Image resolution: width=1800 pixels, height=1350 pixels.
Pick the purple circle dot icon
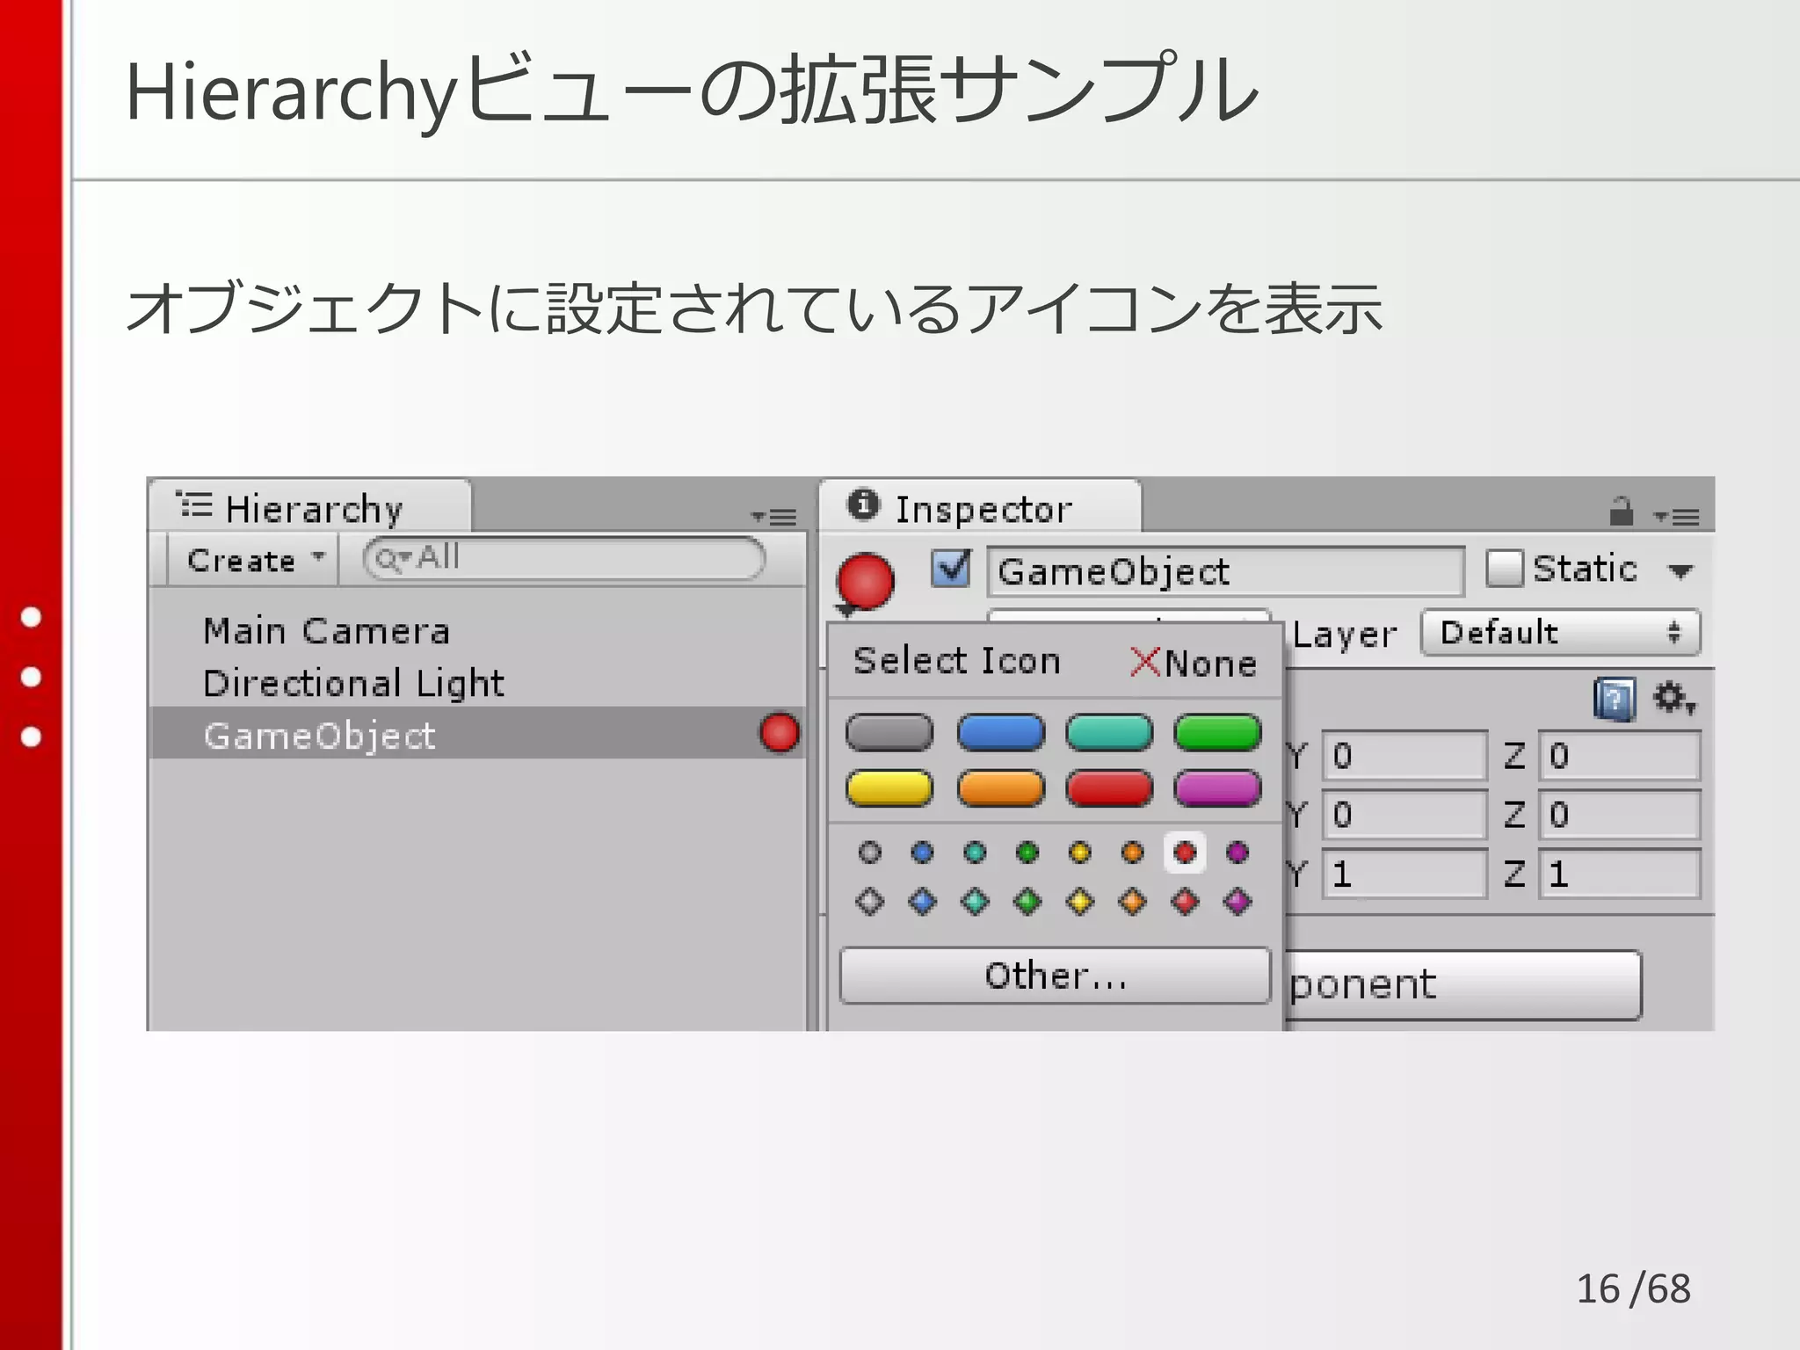1237,852
